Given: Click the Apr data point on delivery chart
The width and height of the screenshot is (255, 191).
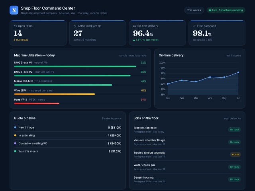Looking at the screenshot, I should click(x=210, y=77).
